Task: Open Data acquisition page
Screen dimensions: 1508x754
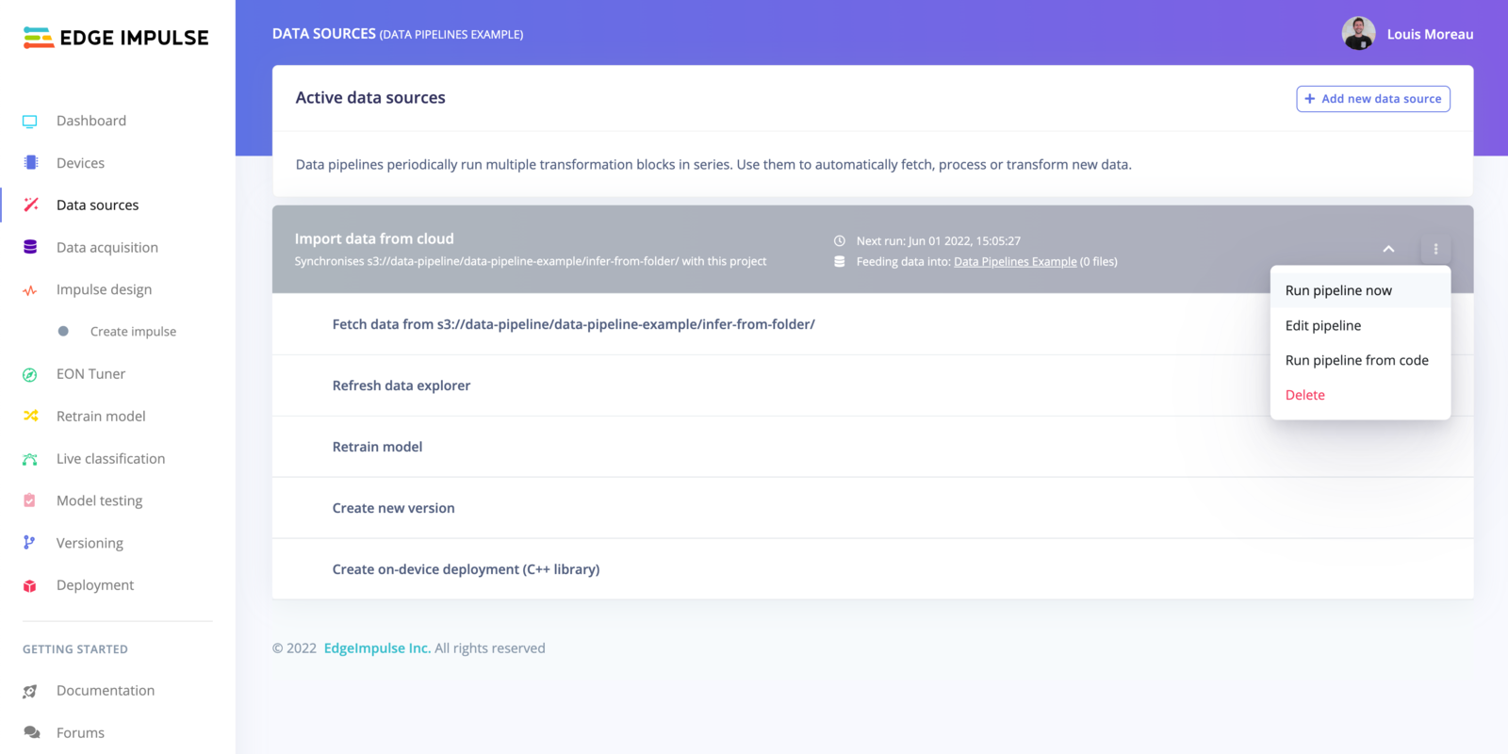Action: tap(107, 247)
